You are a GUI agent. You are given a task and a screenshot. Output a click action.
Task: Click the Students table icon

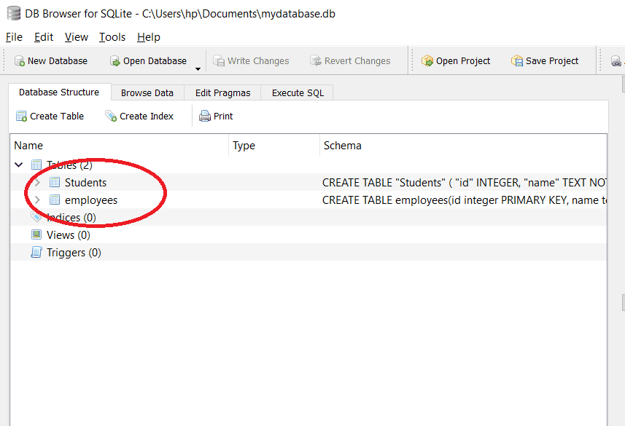coord(55,182)
